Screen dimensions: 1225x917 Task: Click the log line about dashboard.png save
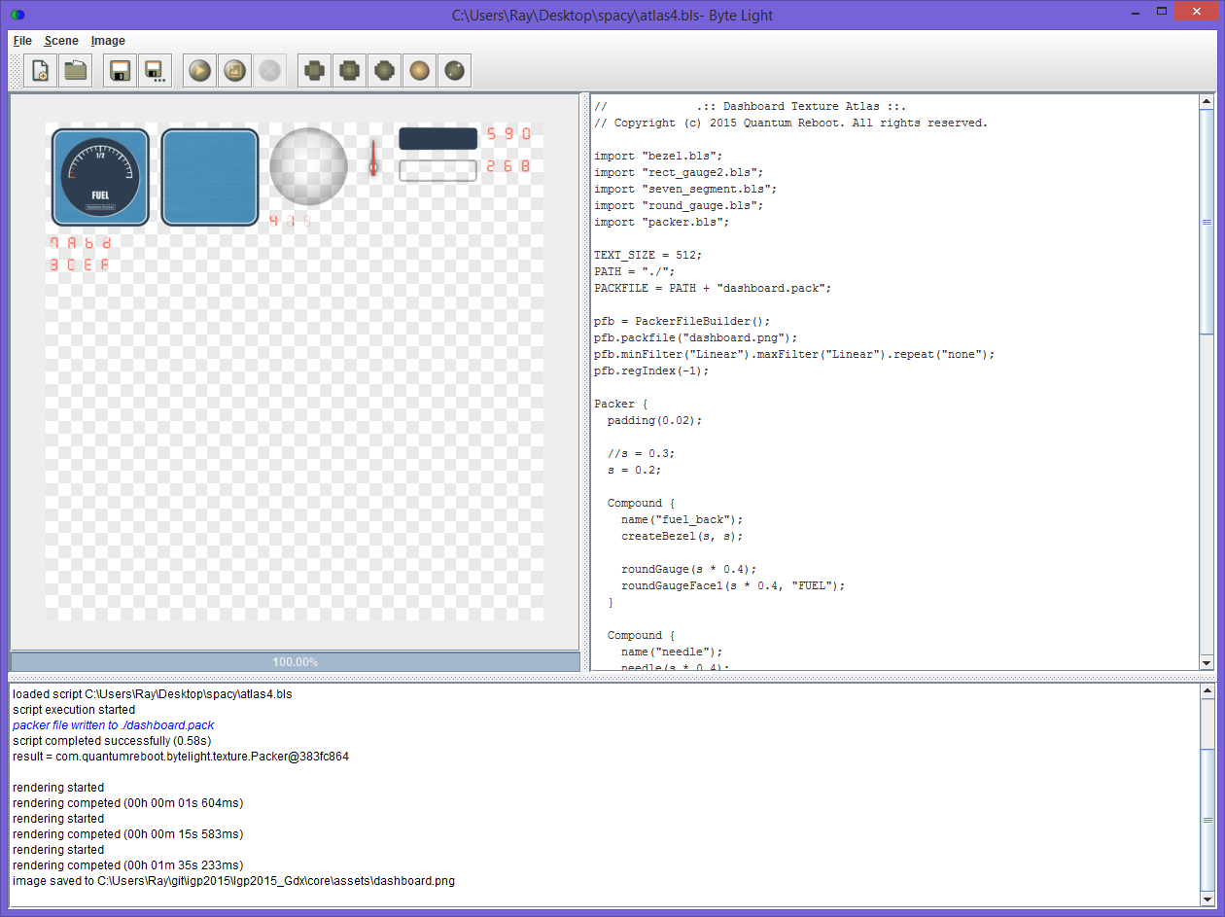[x=232, y=880]
